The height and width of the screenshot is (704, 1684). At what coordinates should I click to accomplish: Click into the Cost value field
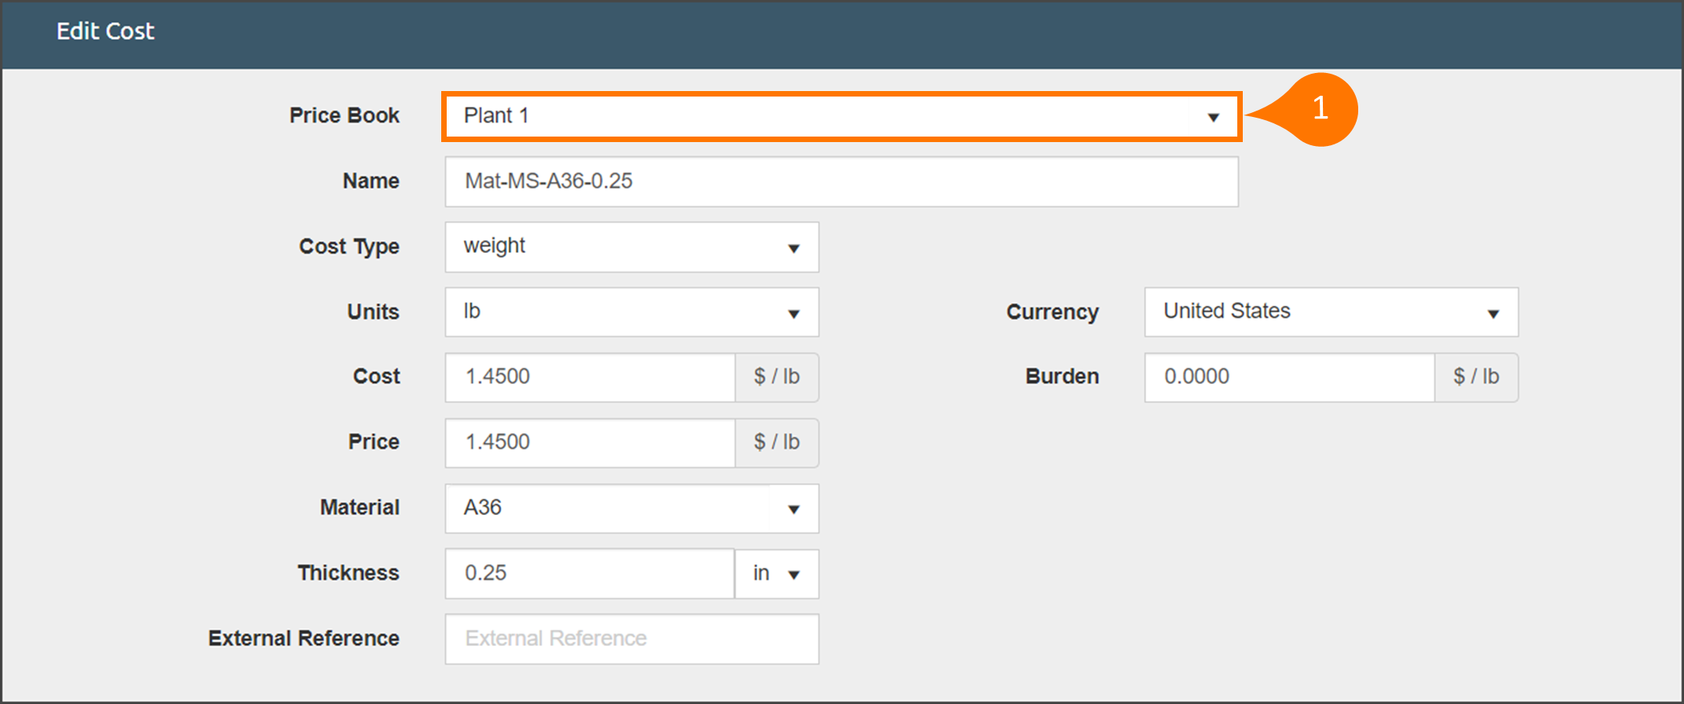(x=590, y=378)
